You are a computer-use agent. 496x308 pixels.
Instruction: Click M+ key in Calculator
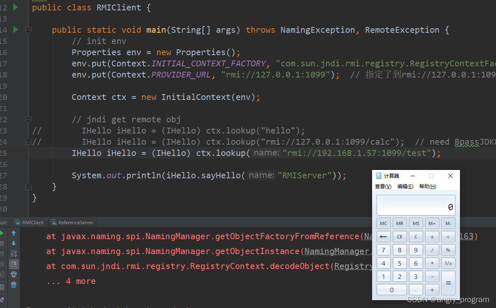tap(432, 223)
